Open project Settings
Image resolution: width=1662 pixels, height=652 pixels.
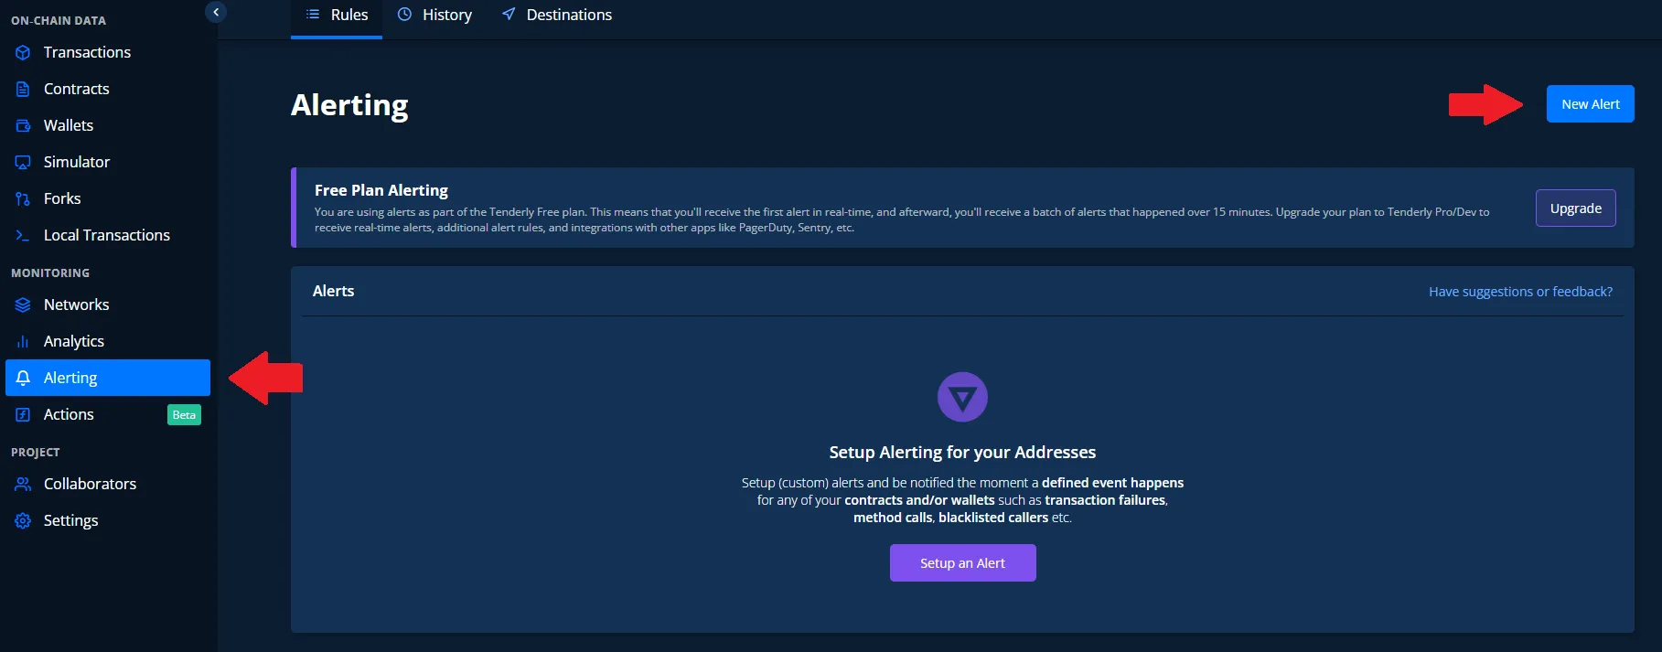click(x=108, y=520)
